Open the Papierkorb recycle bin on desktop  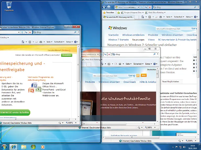click(x=9, y=6)
